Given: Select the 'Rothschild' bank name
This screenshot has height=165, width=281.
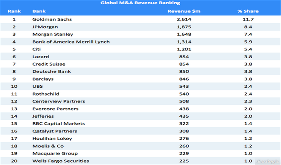Looking at the screenshot, I should tap(46, 94).
